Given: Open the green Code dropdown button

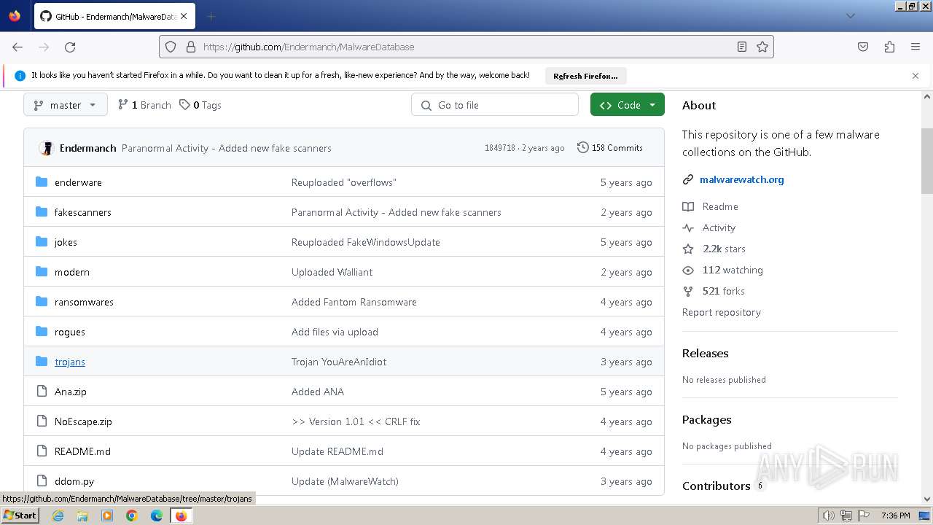Looking at the screenshot, I should tap(628, 105).
